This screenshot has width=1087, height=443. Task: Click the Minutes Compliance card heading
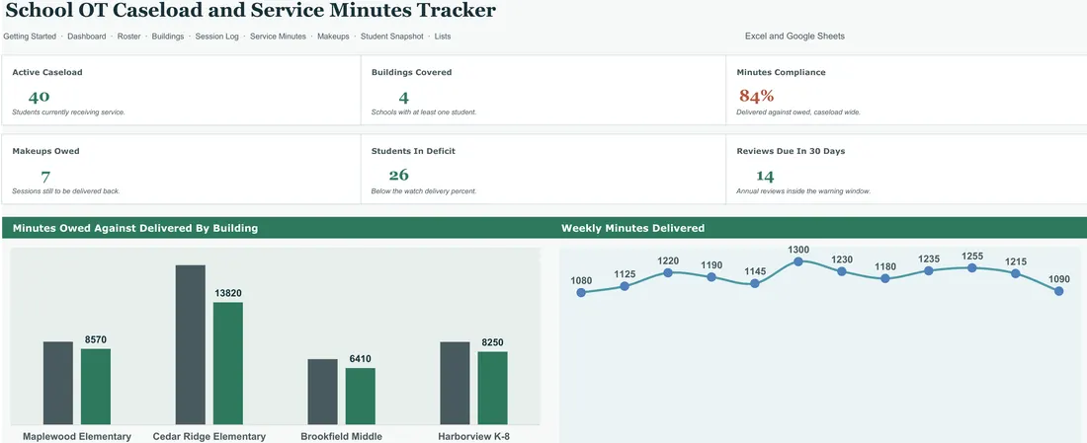tap(781, 72)
